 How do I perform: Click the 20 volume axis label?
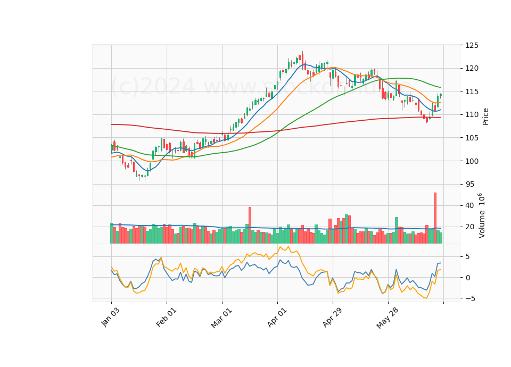(469, 227)
